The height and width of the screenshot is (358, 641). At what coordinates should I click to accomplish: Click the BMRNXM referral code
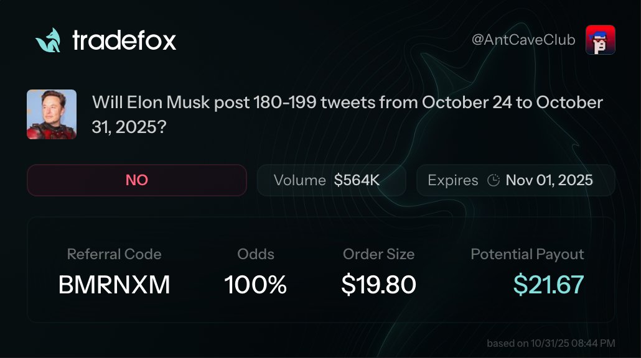pyautogui.click(x=114, y=285)
